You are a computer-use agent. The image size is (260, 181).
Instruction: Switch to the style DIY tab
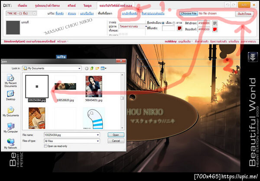coord(71,6)
